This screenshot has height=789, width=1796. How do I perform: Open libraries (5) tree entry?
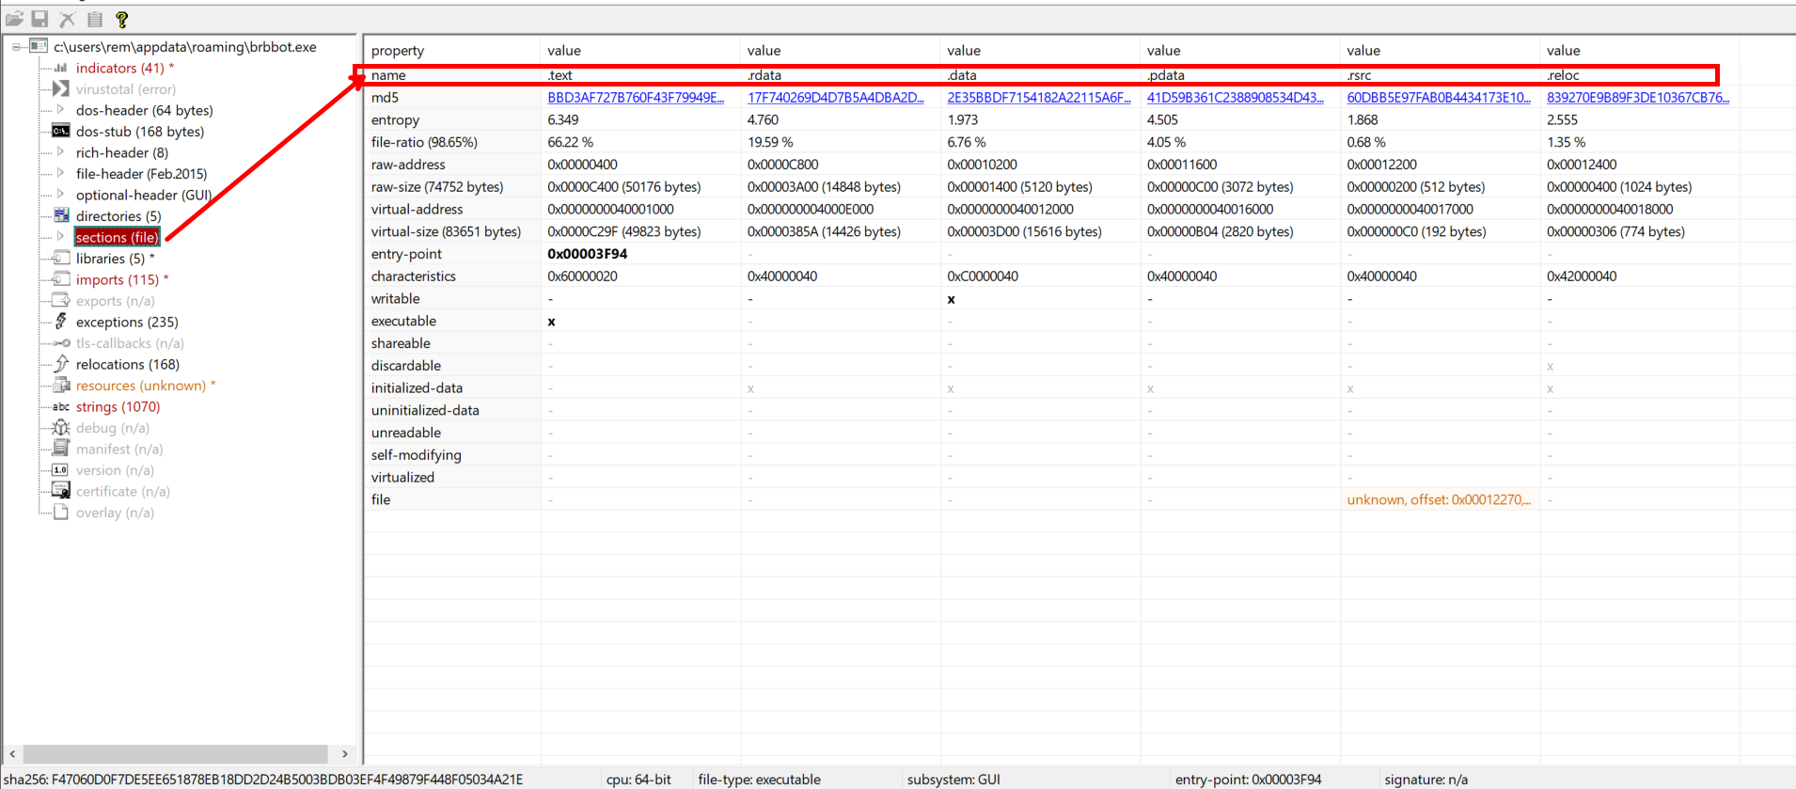[110, 259]
